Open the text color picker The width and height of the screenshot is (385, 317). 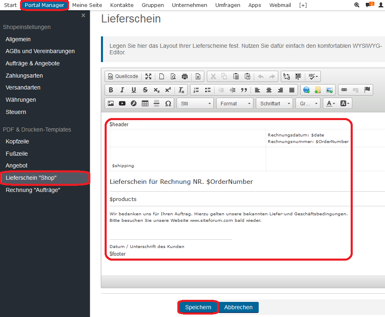(331, 103)
